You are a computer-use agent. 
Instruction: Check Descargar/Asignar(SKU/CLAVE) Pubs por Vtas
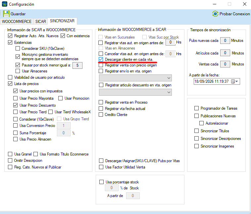pos(101,161)
